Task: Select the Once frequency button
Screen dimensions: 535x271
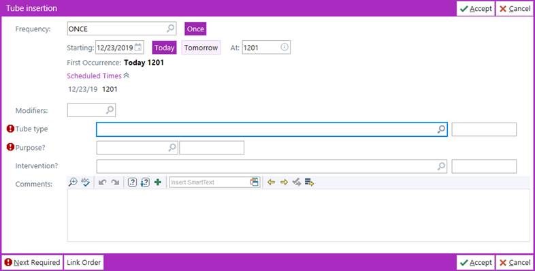Action: click(195, 29)
